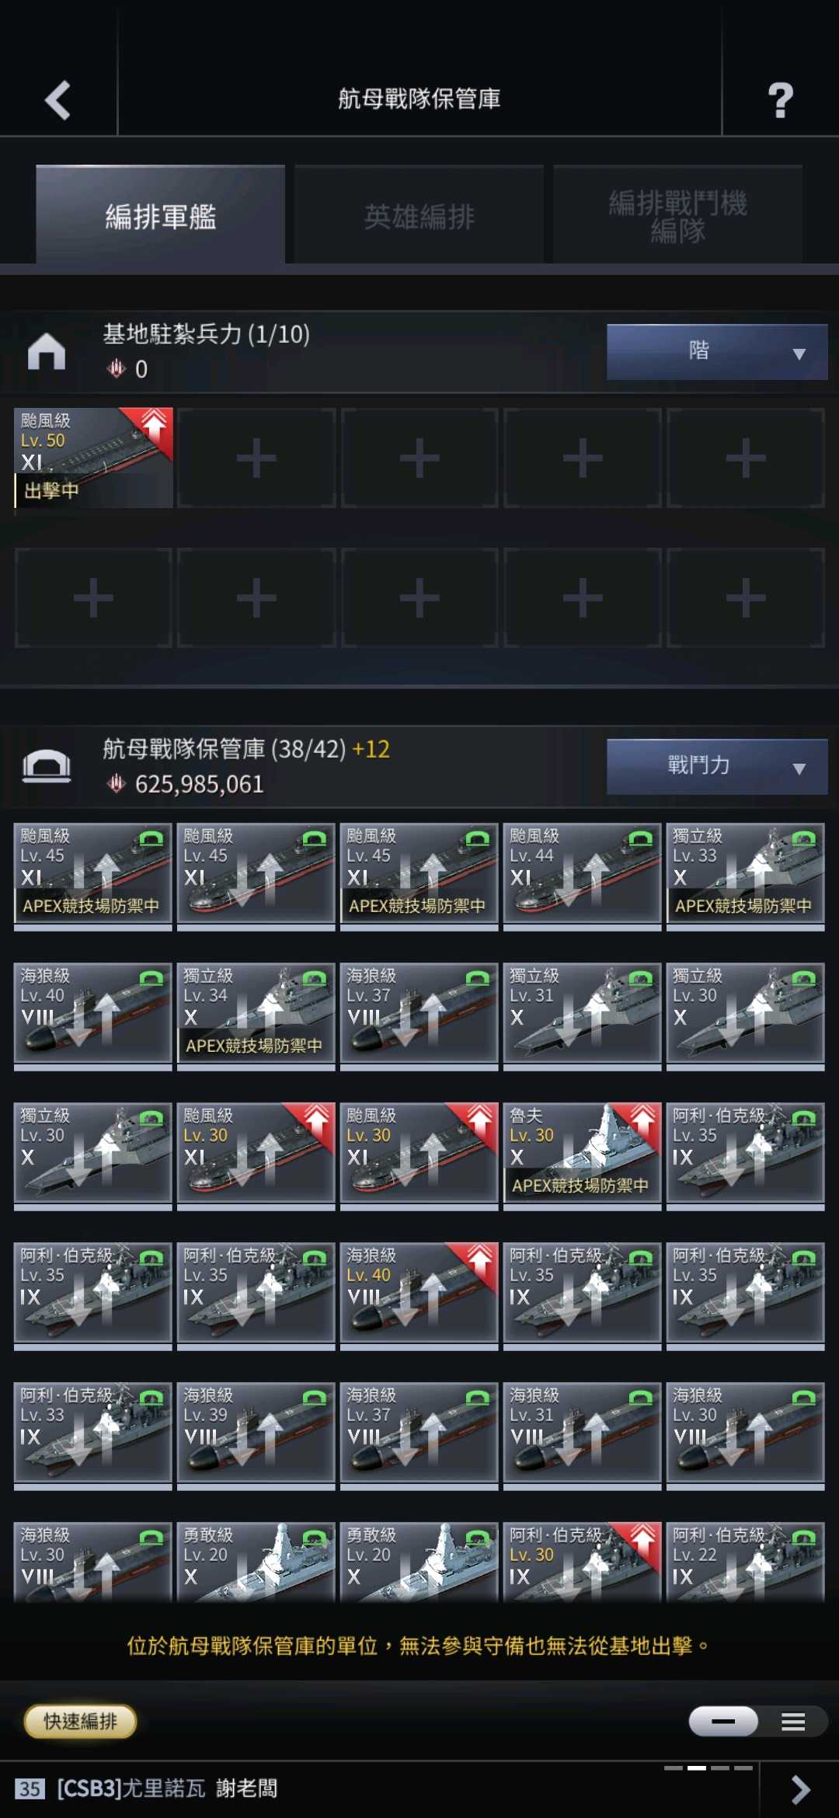Expand the 戰鬥力 sort dropdown
This screenshot has height=1818, width=839.
(717, 767)
